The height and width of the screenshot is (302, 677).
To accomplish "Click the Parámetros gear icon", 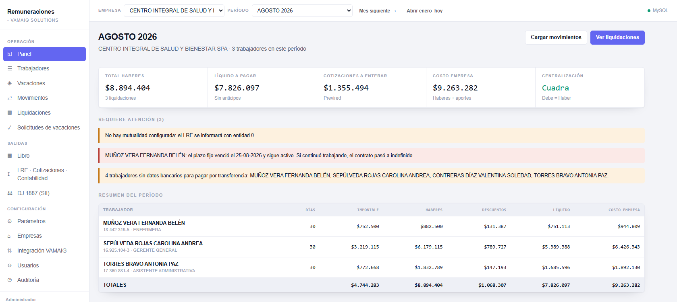I will pos(10,221).
